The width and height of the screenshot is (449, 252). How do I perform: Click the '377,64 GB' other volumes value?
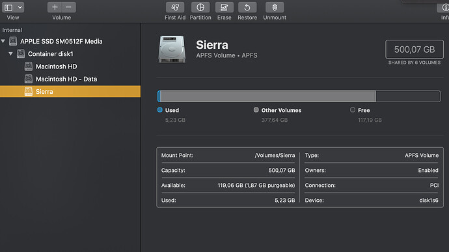(x=275, y=120)
